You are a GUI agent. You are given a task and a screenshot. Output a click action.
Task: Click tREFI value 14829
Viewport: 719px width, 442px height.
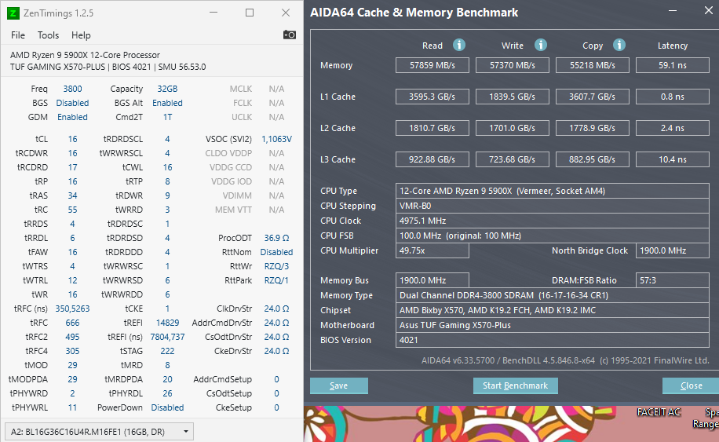[167, 323]
